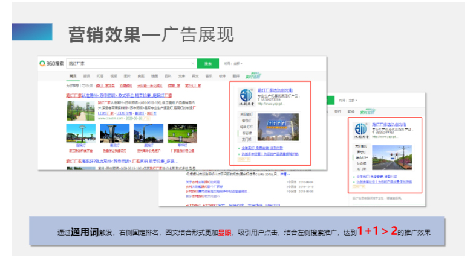
Task: Clear the search box with the X icon
Action: point(192,63)
